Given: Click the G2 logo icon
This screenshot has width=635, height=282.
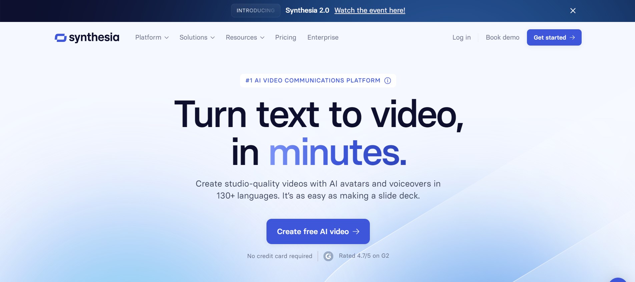Looking at the screenshot, I should tap(328, 256).
